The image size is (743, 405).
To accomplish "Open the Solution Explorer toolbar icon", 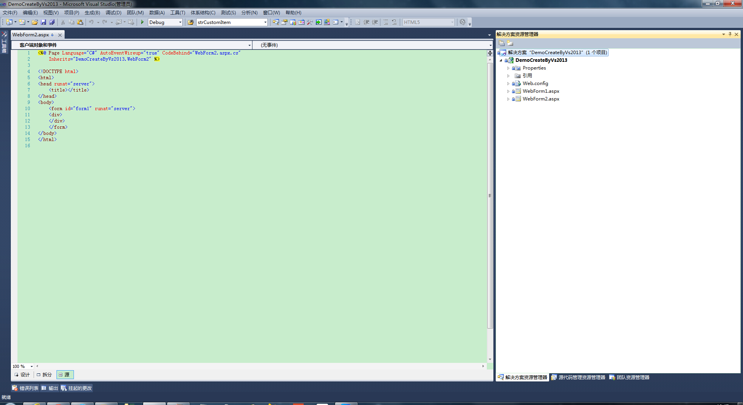I will [x=276, y=22].
